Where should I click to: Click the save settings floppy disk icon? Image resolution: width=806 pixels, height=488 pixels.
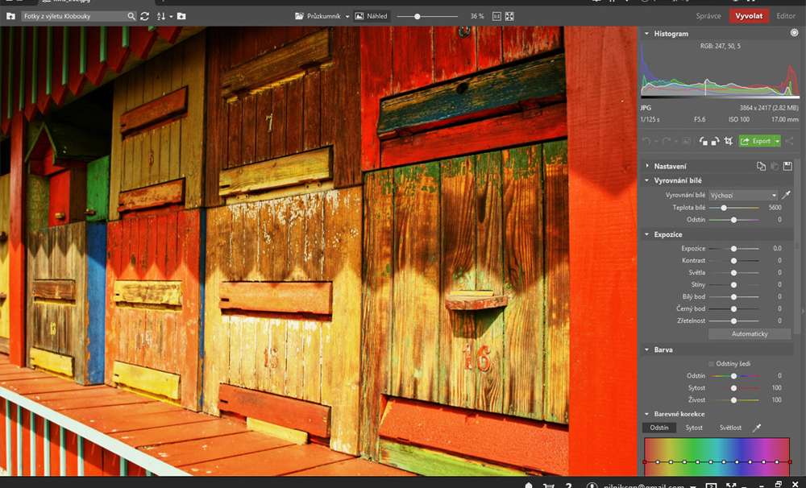(787, 166)
